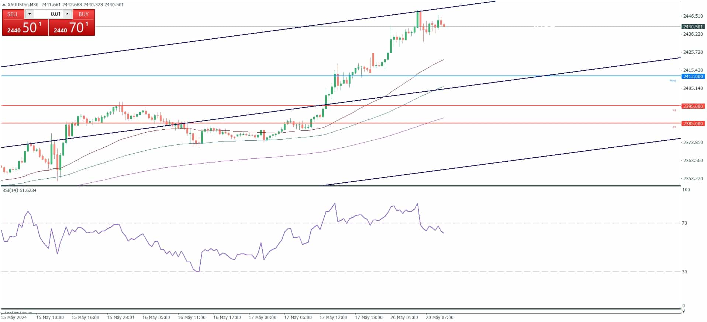Viewport: 707px width, 322px height.
Task: Click the 2415.430 price axis value
Action: pyautogui.click(x=693, y=70)
